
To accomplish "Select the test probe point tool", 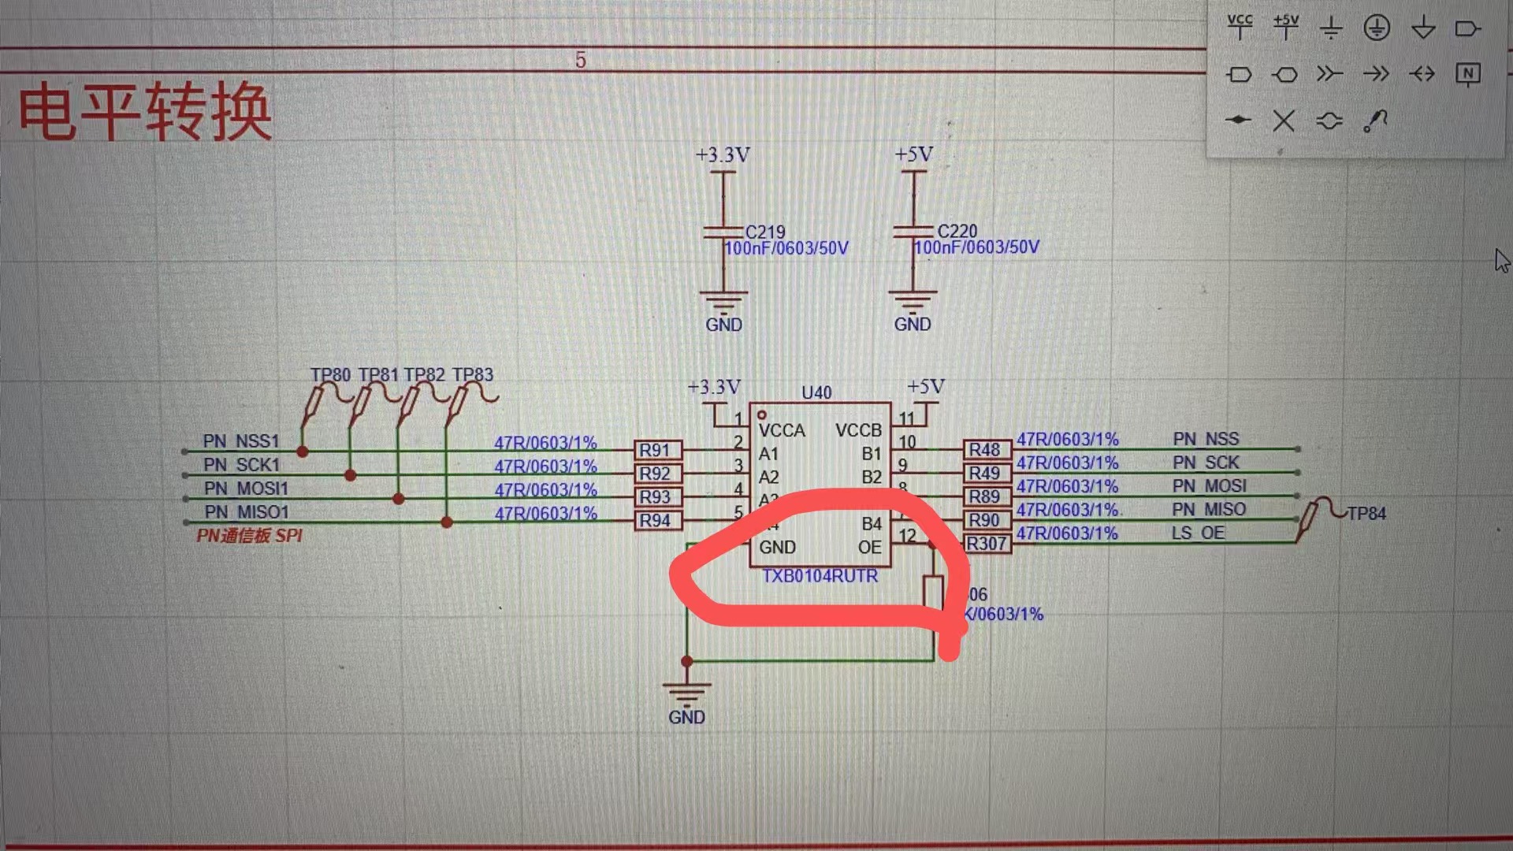I will click(x=1375, y=121).
